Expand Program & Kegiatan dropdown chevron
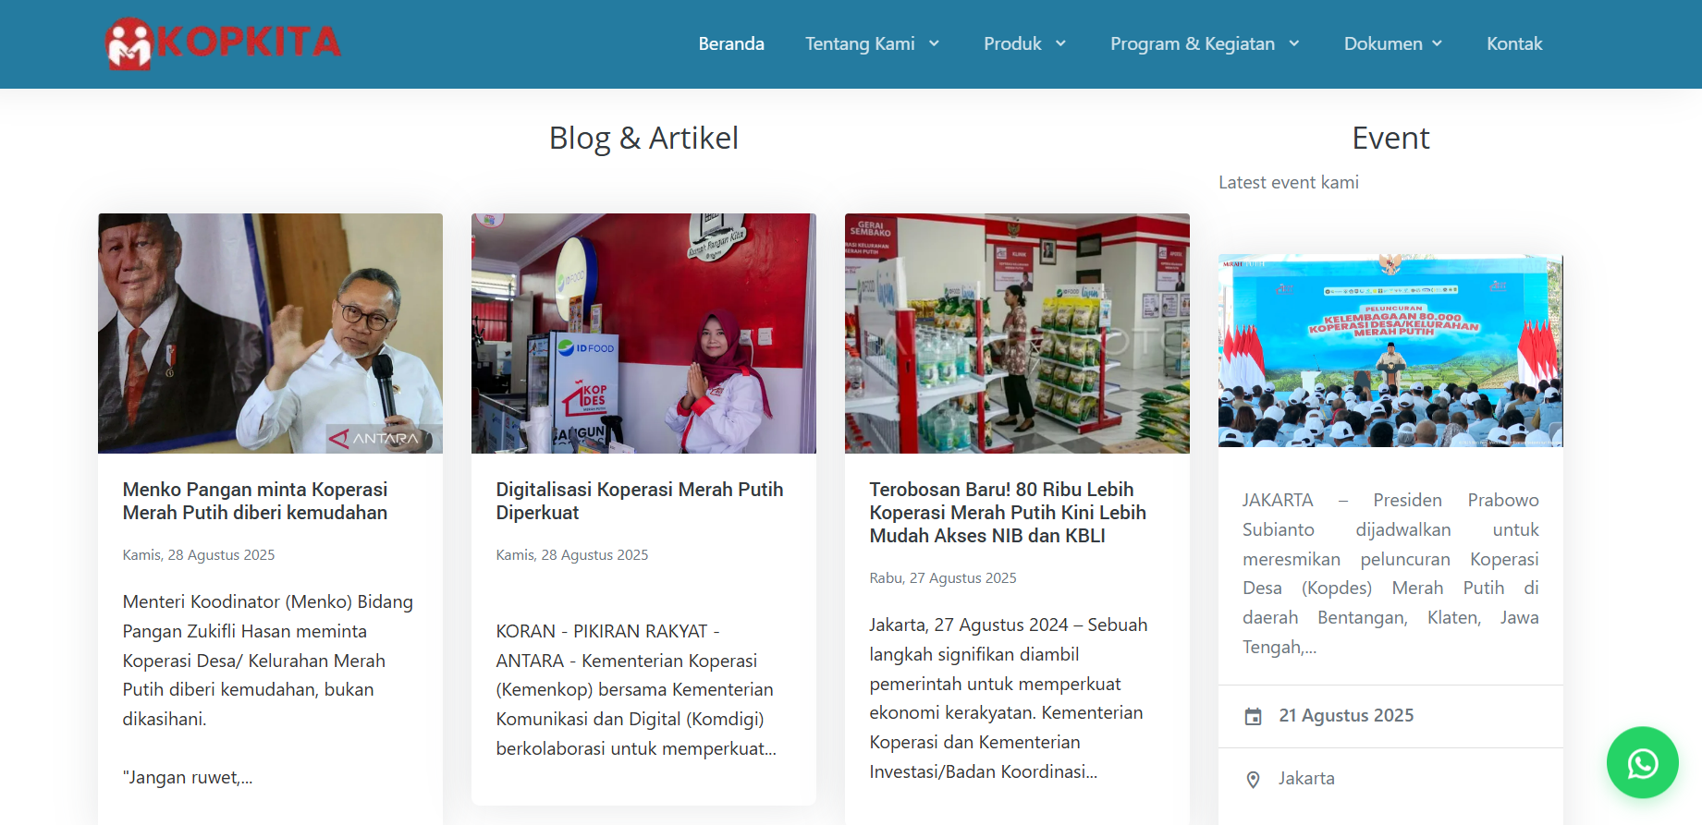The width and height of the screenshot is (1702, 825). point(1294,43)
